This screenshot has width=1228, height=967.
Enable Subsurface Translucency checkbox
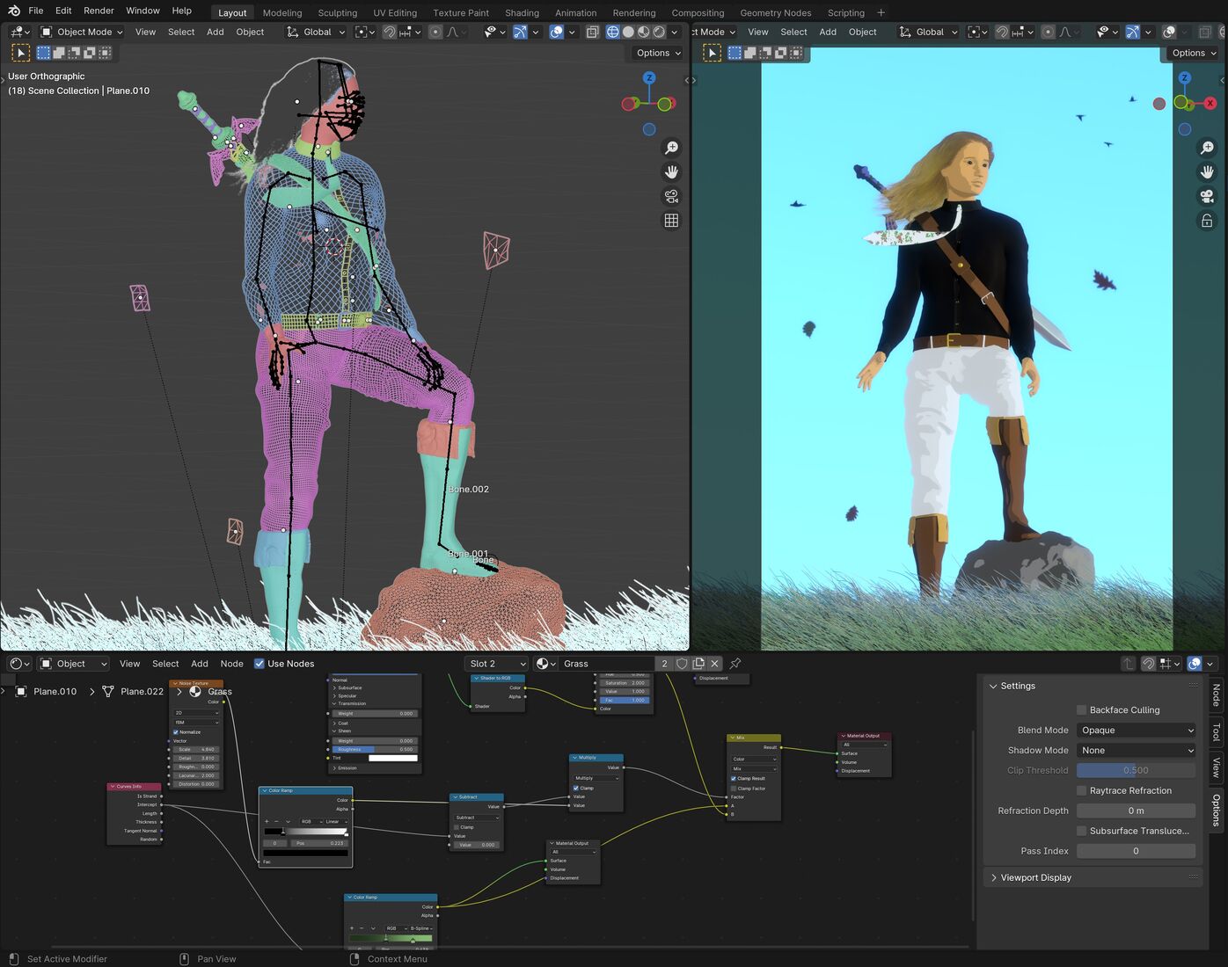1082,831
